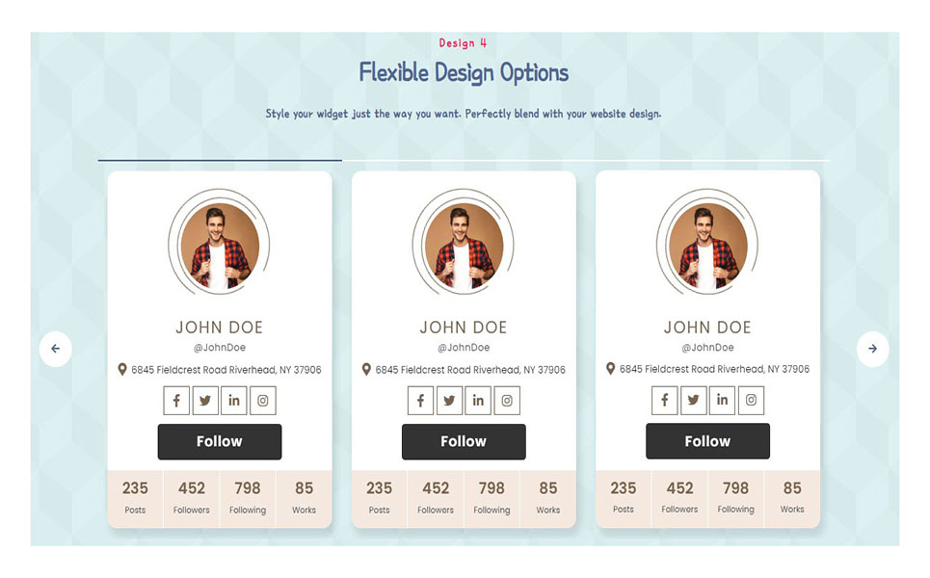Click the @JohnDoe handle on middle card

click(x=464, y=348)
